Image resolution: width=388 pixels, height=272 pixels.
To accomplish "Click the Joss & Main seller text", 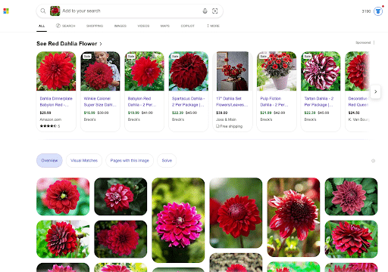I will [226, 119].
